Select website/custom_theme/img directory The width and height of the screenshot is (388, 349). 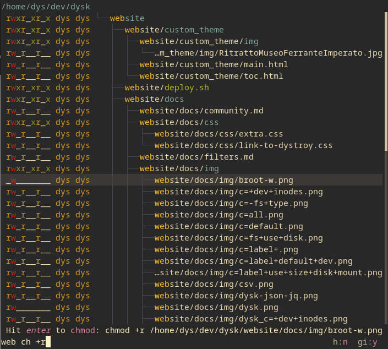point(199,41)
